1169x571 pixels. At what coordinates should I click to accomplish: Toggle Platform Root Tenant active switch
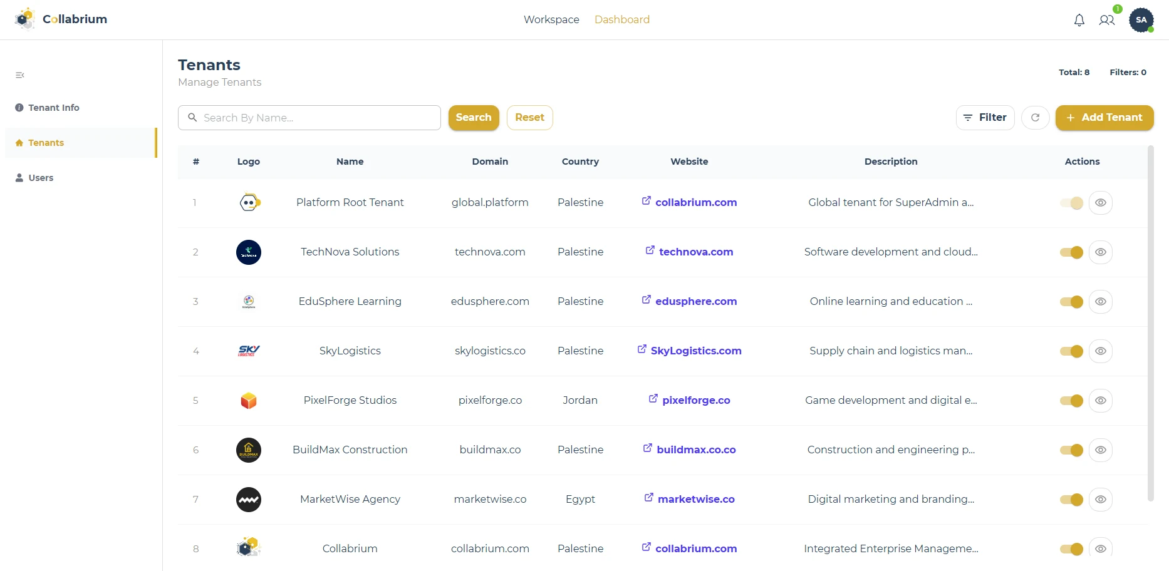1071,203
